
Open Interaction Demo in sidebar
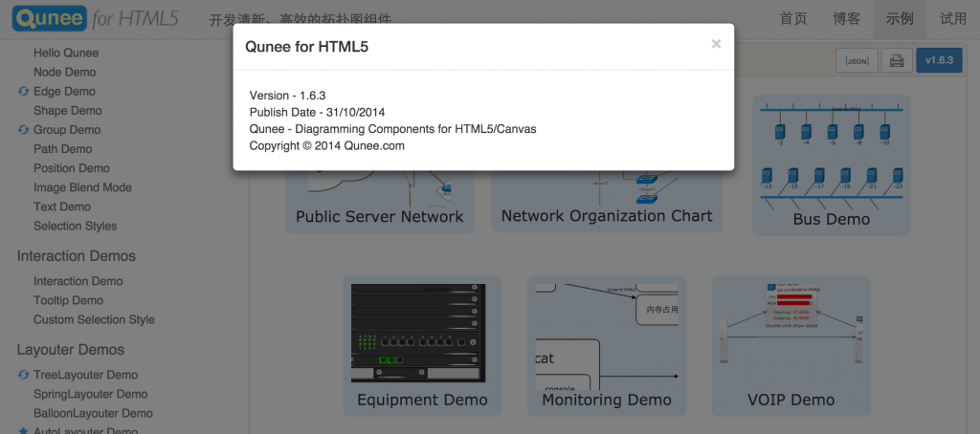click(x=78, y=282)
